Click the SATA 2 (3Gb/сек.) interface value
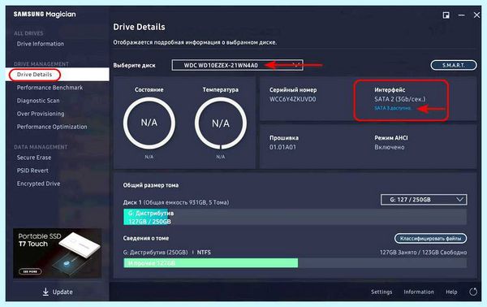 coord(399,99)
